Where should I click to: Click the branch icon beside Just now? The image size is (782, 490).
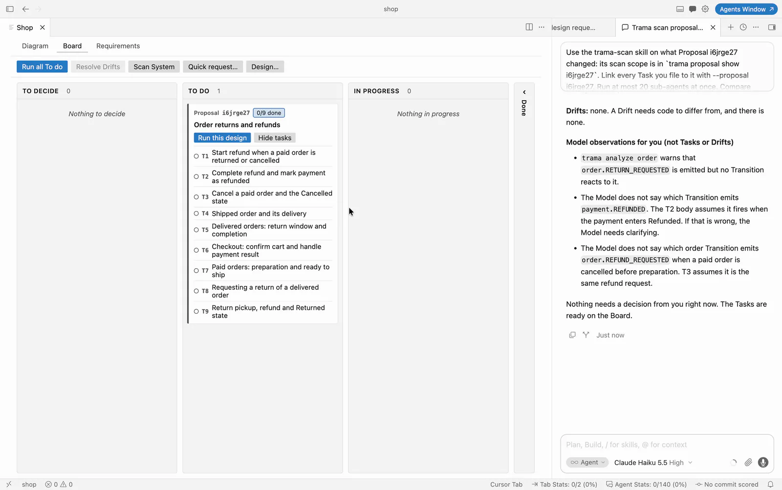point(586,335)
